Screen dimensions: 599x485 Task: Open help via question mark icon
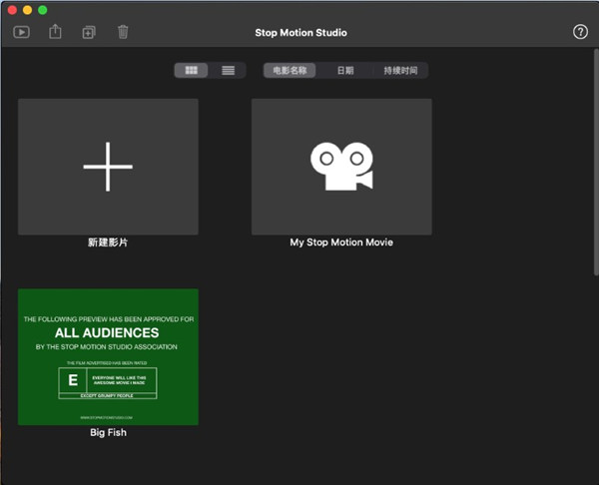pos(580,32)
